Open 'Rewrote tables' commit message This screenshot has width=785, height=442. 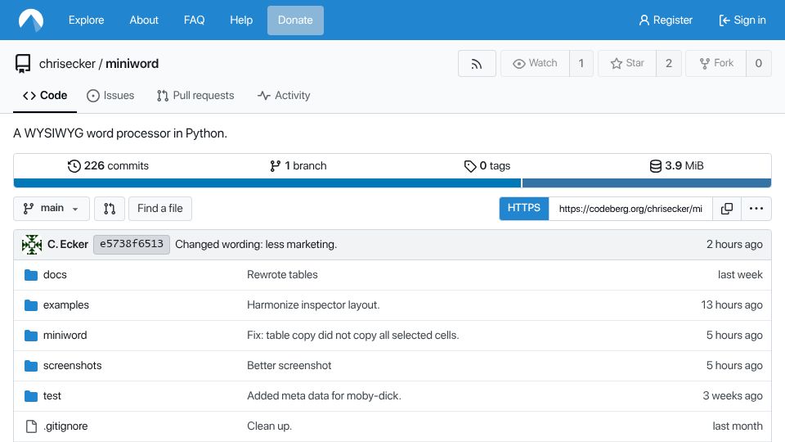point(282,275)
